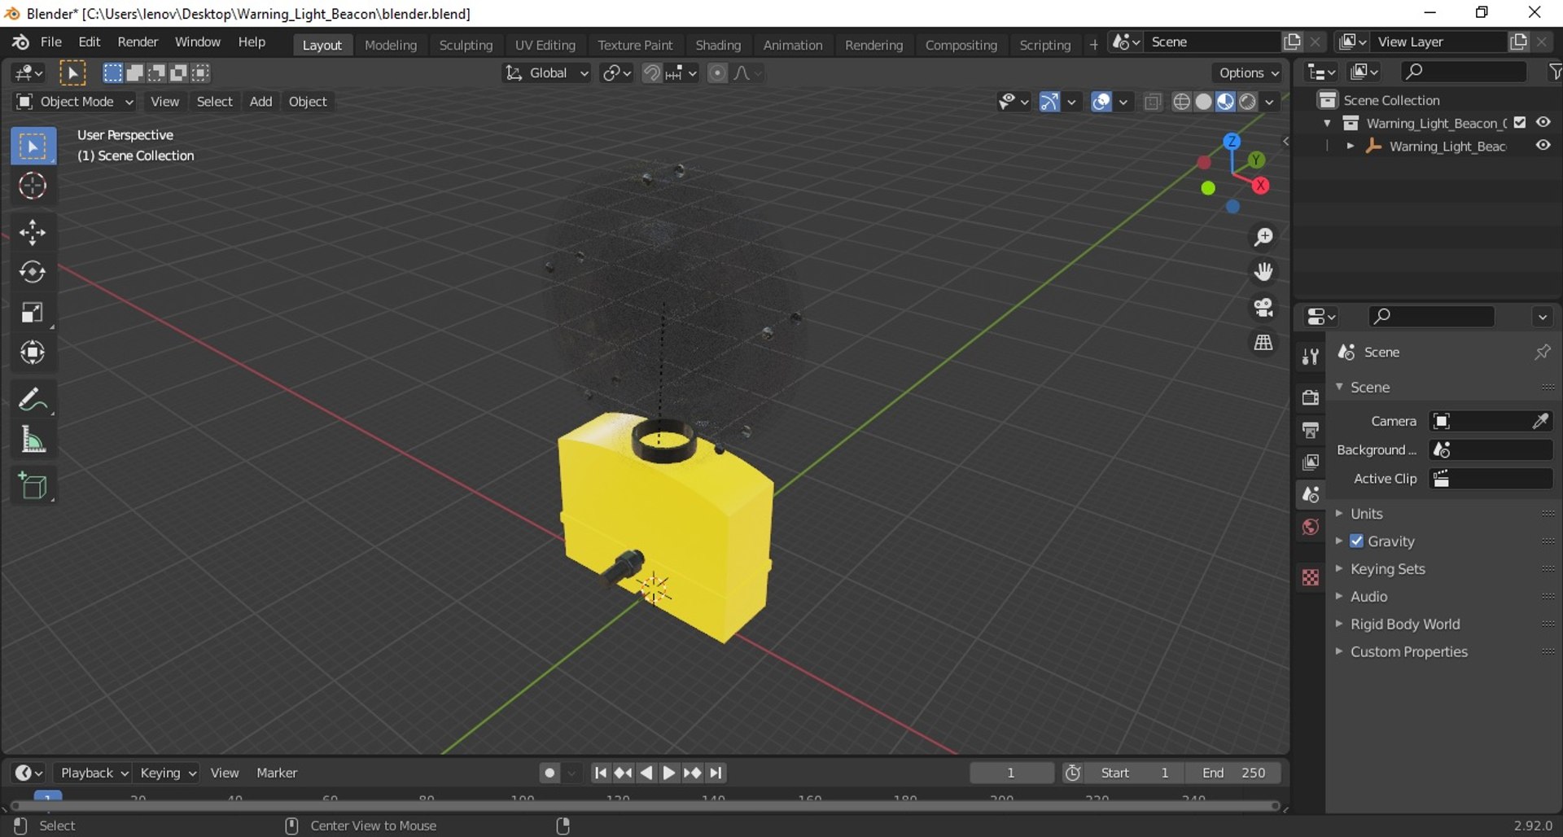The image size is (1563, 837).
Task: Click the Start frame field
Action: click(x=1134, y=773)
